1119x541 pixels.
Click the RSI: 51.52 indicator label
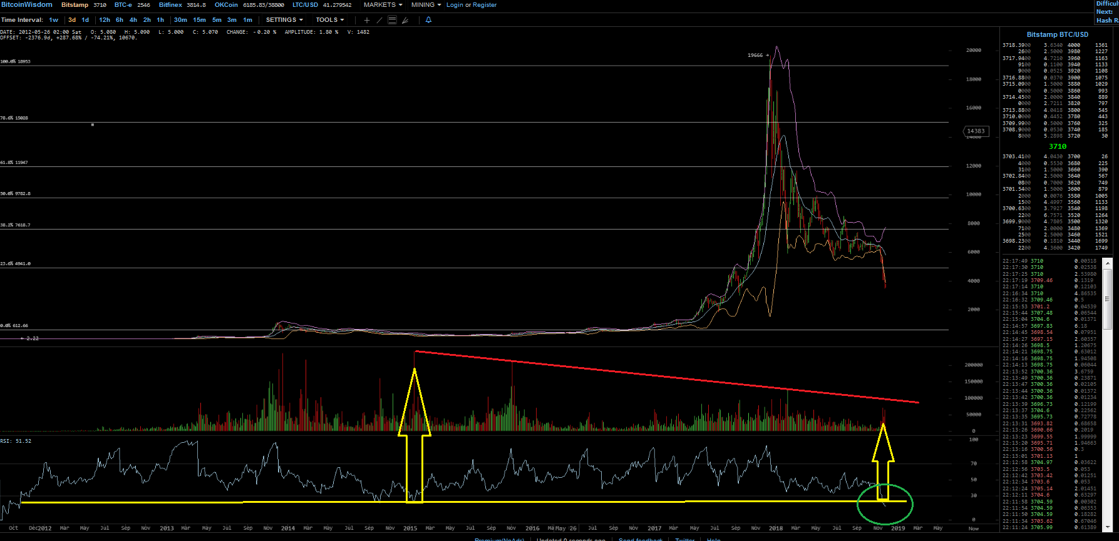[16, 441]
